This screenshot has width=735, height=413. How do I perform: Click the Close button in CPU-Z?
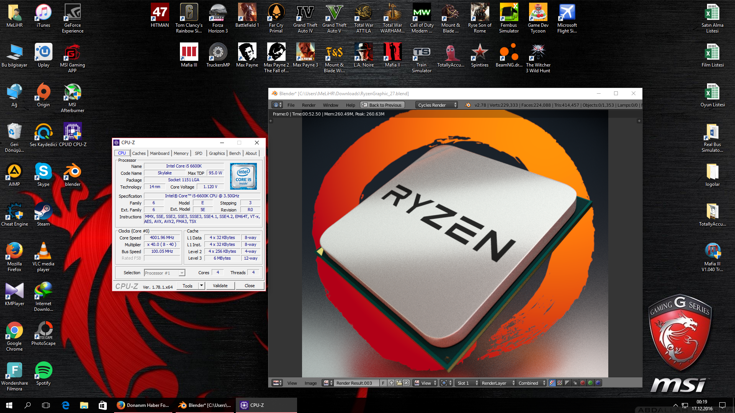pyautogui.click(x=250, y=285)
